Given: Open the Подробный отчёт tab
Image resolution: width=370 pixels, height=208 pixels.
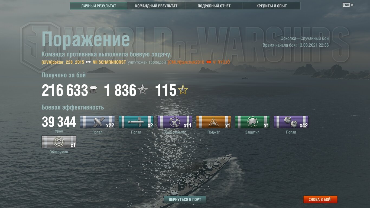Looking at the screenshot, I should pyautogui.click(x=214, y=6).
